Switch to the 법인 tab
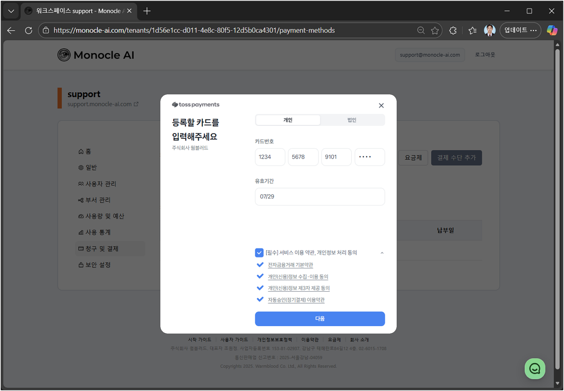 click(x=352, y=120)
